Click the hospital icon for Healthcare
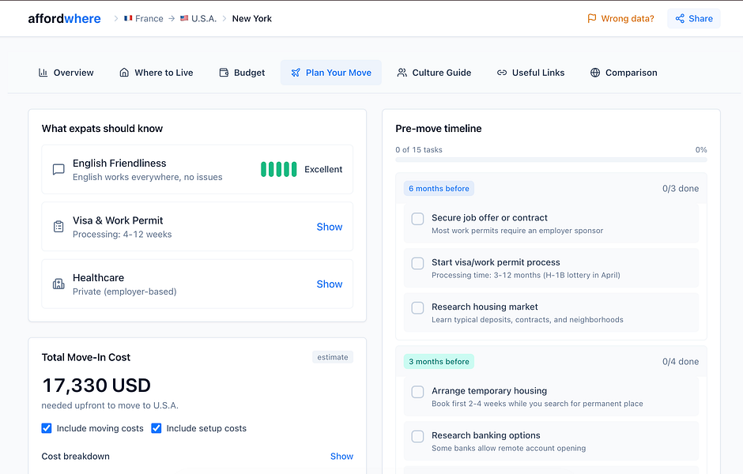Image resolution: width=743 pixels, height=474 pixels. [x=58, y=284]
